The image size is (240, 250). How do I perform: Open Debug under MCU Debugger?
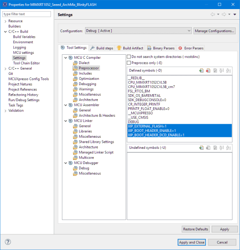[x=84, y=168]
